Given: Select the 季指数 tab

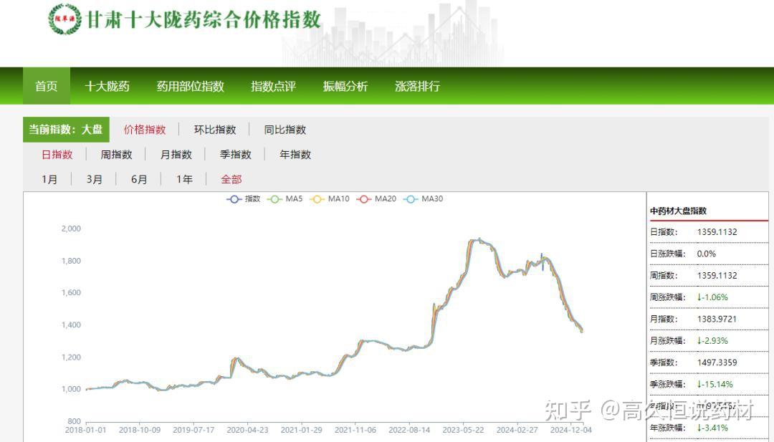Looking at the screenshot, I should tap(236, 154).
